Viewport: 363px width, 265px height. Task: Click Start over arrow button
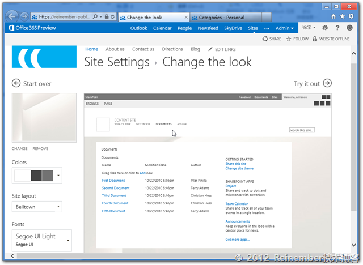click(x=32, y=83)
